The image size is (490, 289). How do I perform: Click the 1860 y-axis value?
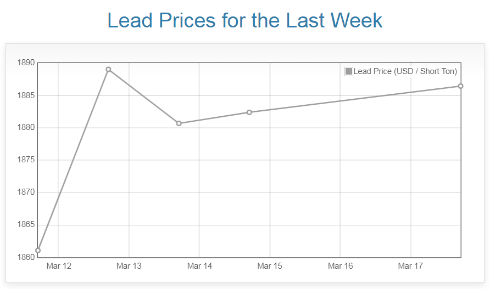click(x=26, y=257)
